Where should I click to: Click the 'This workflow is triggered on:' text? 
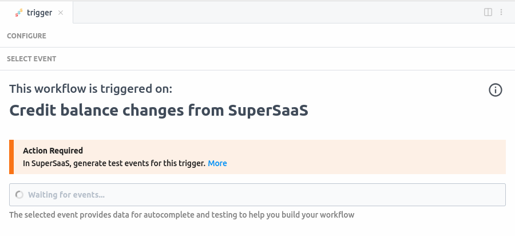(x=90, y=89)
